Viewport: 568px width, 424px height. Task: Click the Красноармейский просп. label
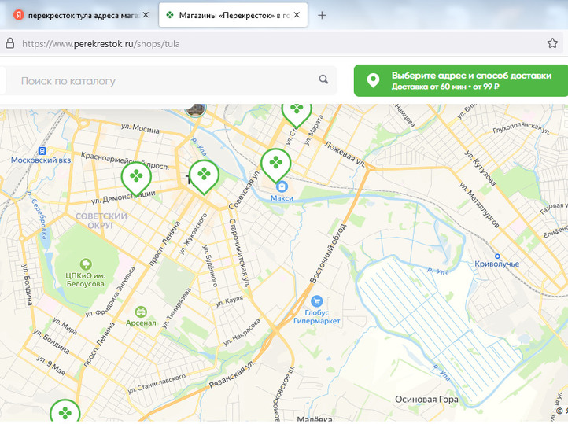click(125, 160)
